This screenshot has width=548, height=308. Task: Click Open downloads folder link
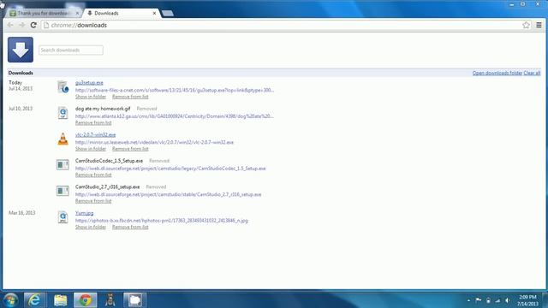497,73
